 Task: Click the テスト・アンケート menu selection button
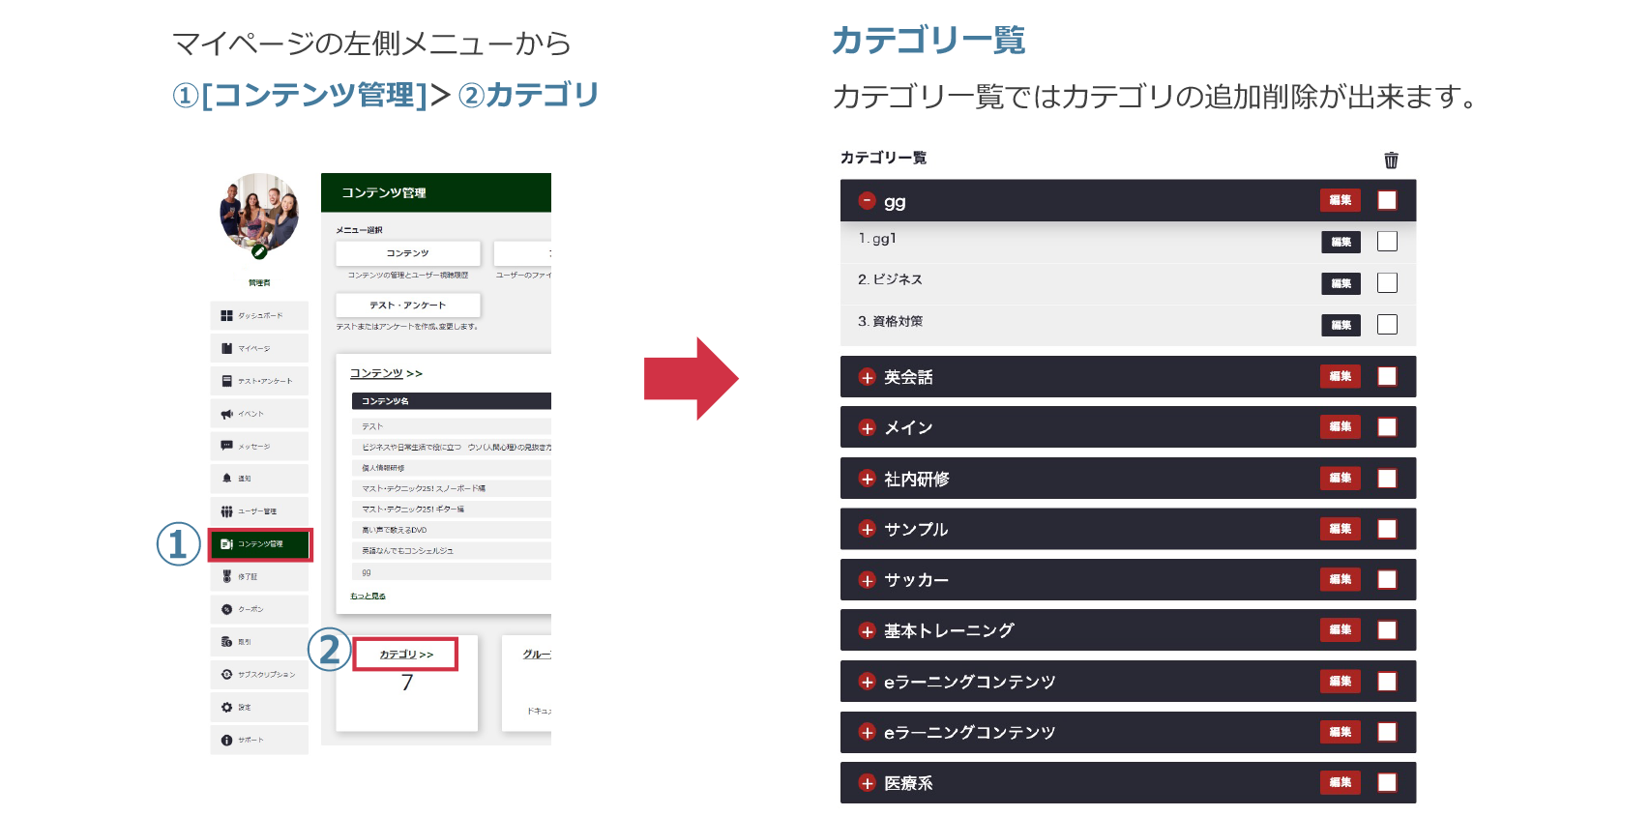[408, 306]
